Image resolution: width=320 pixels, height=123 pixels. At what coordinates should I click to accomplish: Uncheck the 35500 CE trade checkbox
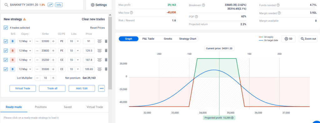click(x=6, y=69)
